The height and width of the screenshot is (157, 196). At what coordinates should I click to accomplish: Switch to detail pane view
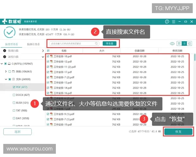click(189, 44)
